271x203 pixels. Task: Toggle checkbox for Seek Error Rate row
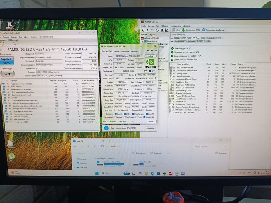pyautogui.click(x=171, y=82)
